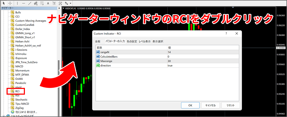Click the キャンセル button
The height and width of the screenshot is (117, 287).
[x=210, y=105]
